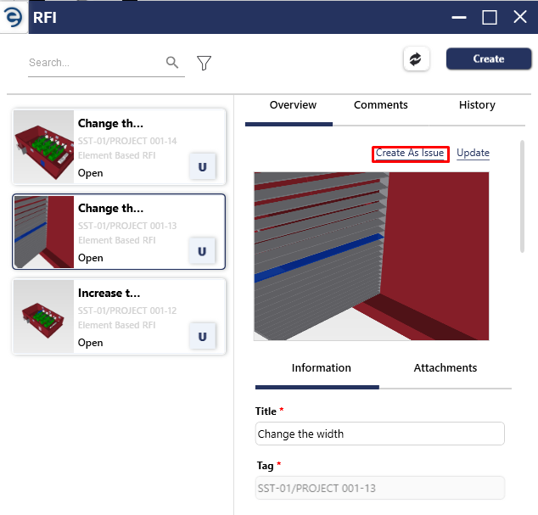Click into the Search input field
Viewport: 538px width, 515px height.
[x=96, y=63]
